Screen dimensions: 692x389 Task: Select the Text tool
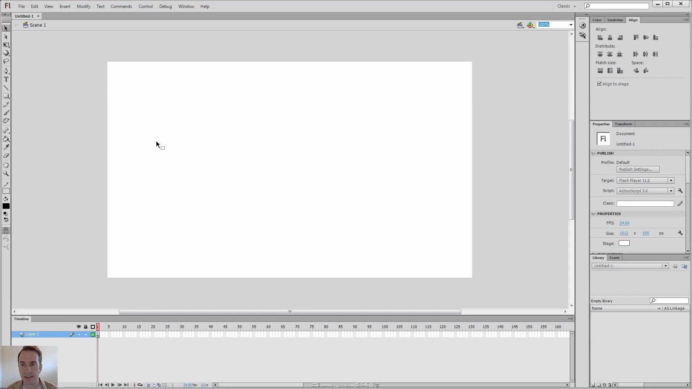tap(6, 79)
